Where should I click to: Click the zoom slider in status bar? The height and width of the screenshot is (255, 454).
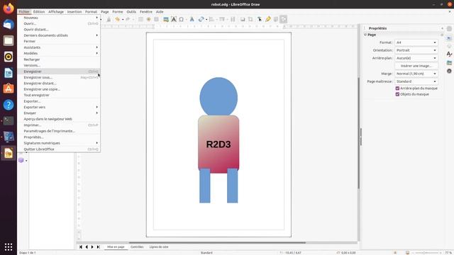pos(428,253)
